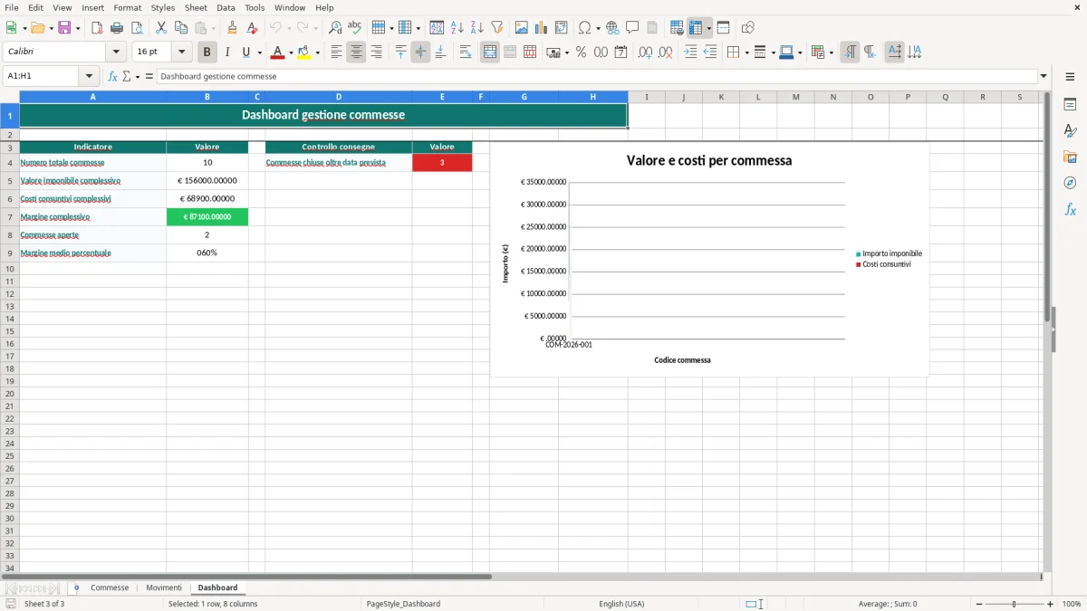
Task: Run the spelling check
Action: pyautogui.click(x=355, y=28)
